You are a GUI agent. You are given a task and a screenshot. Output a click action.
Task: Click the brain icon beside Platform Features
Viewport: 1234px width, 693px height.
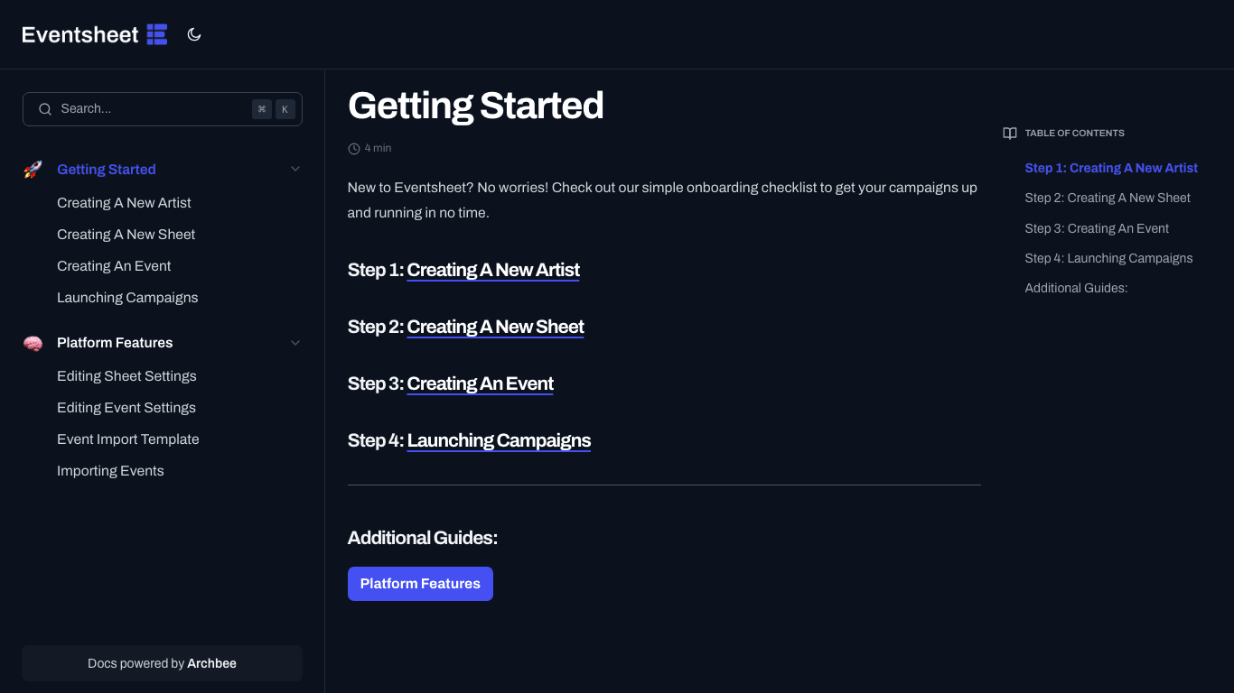point(33,343)
